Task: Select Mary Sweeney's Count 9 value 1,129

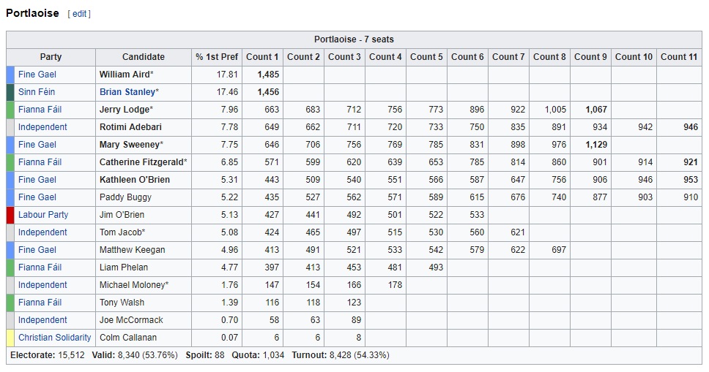Action: 596,145
